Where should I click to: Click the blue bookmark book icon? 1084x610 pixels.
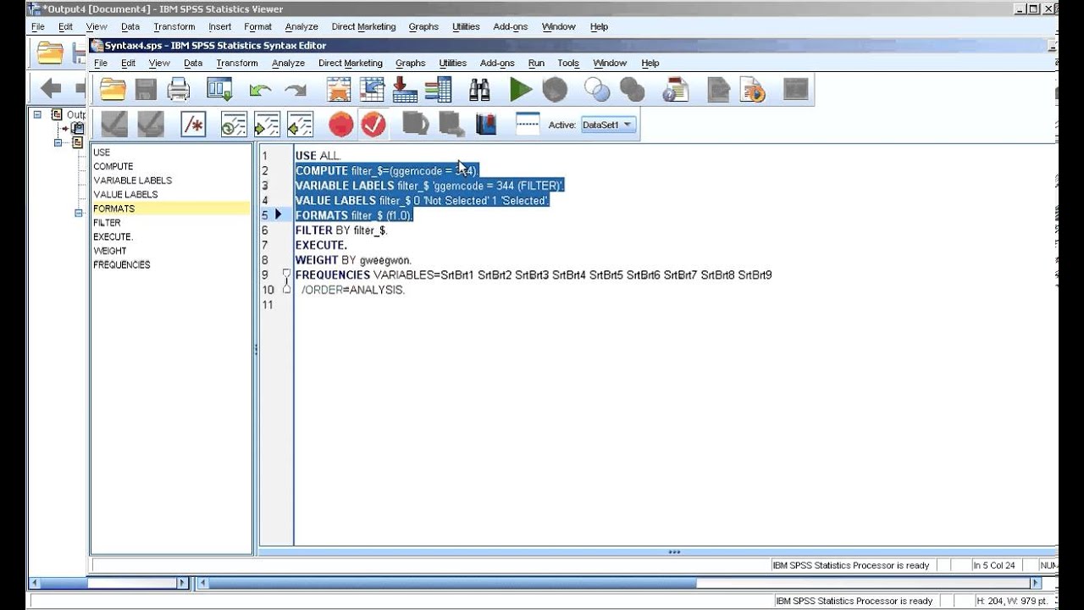(486, 125)
